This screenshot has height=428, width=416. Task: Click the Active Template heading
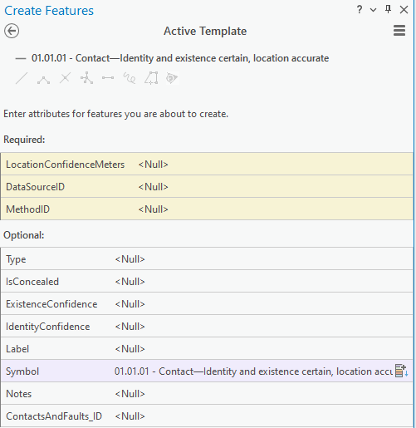tap(205, 31)
